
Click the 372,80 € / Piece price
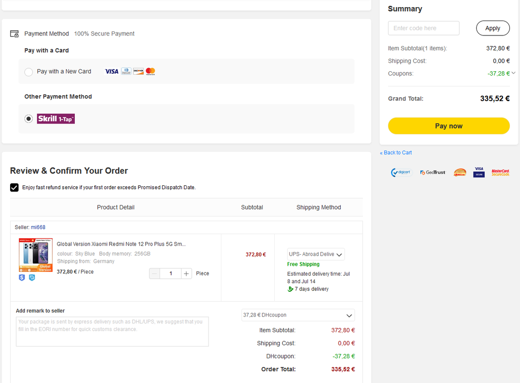[75, 271]
